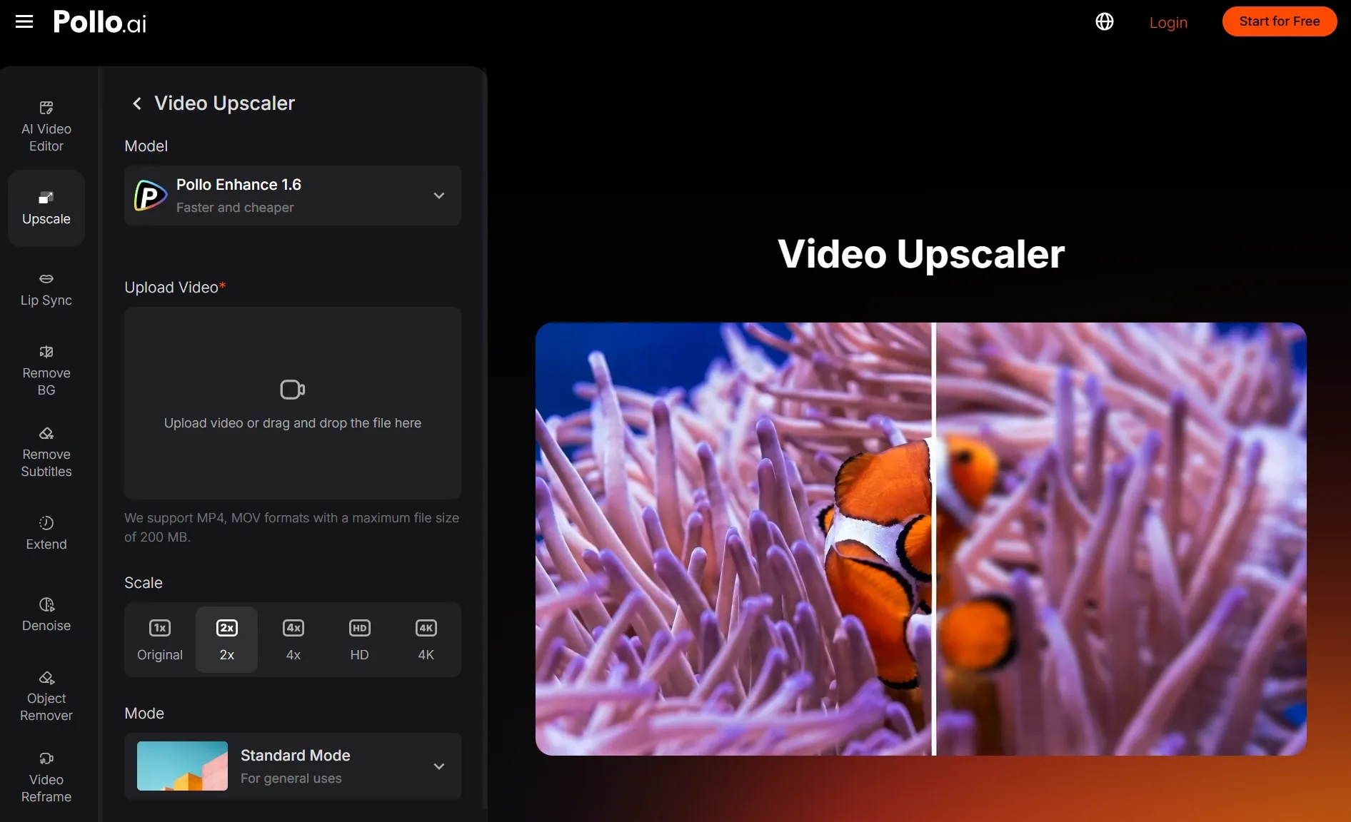Click the Login link

(x=1169, y=22)
